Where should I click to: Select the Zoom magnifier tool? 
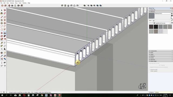[2, 56]
